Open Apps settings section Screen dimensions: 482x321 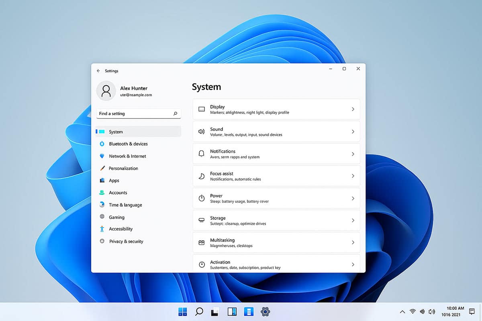click(x=114, y=181)
